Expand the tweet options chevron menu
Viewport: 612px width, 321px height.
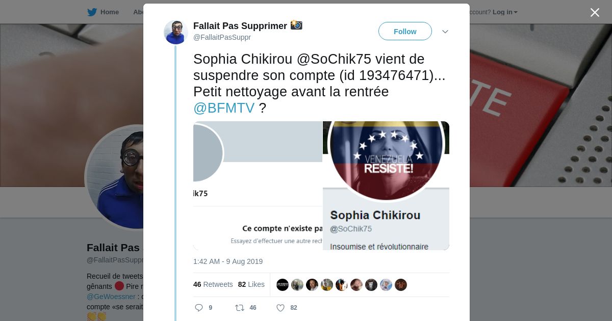point(445,32)
